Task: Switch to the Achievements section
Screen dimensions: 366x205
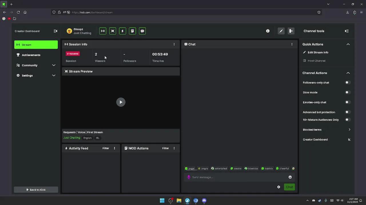Action: (31, 55)
